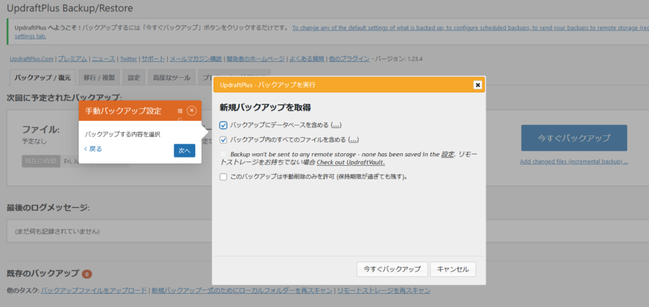This screenshot has width=649, height=307.
Task: Open the バックアップ / 復元 tab
Action: pos(42,78)
